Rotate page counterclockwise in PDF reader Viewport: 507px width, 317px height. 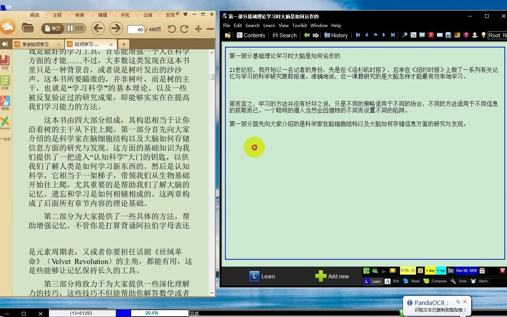(172, 29)
